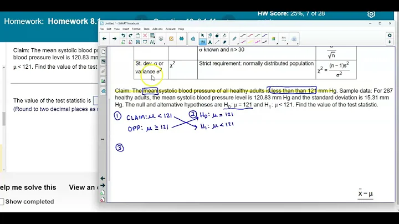Open the pen type dropdown

234,39
